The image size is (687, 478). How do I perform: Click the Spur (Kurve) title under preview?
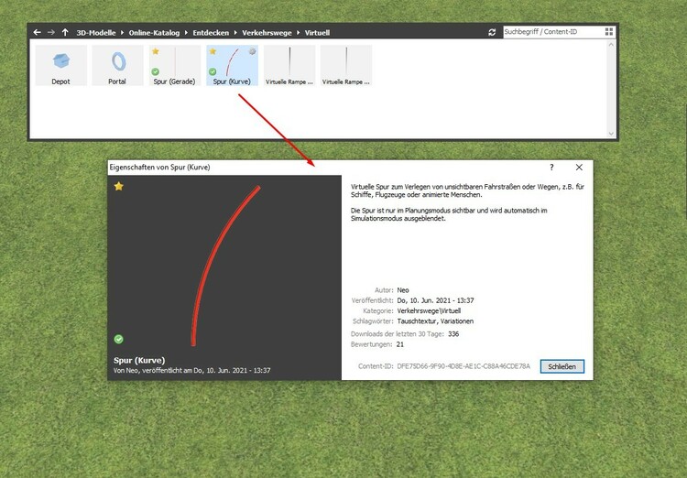tap(139, 361)
